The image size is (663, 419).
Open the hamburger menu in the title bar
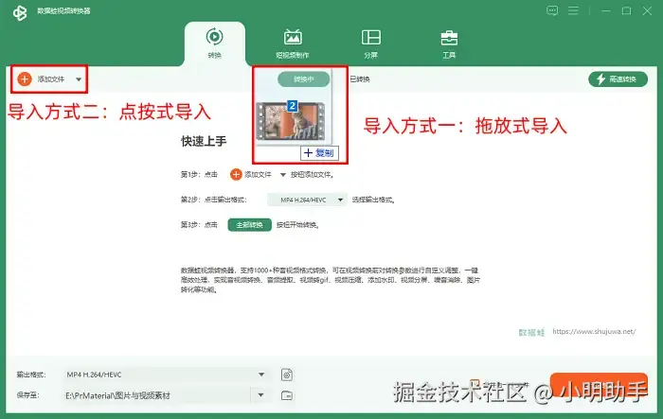pos(573,10)
